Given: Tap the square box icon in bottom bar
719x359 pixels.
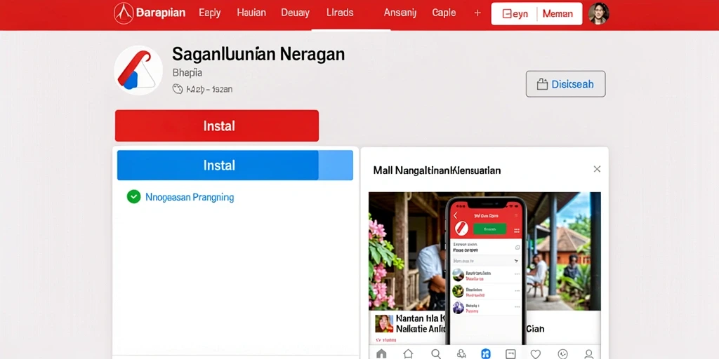Looking at the screenshot, I should (x=510, y=353).
